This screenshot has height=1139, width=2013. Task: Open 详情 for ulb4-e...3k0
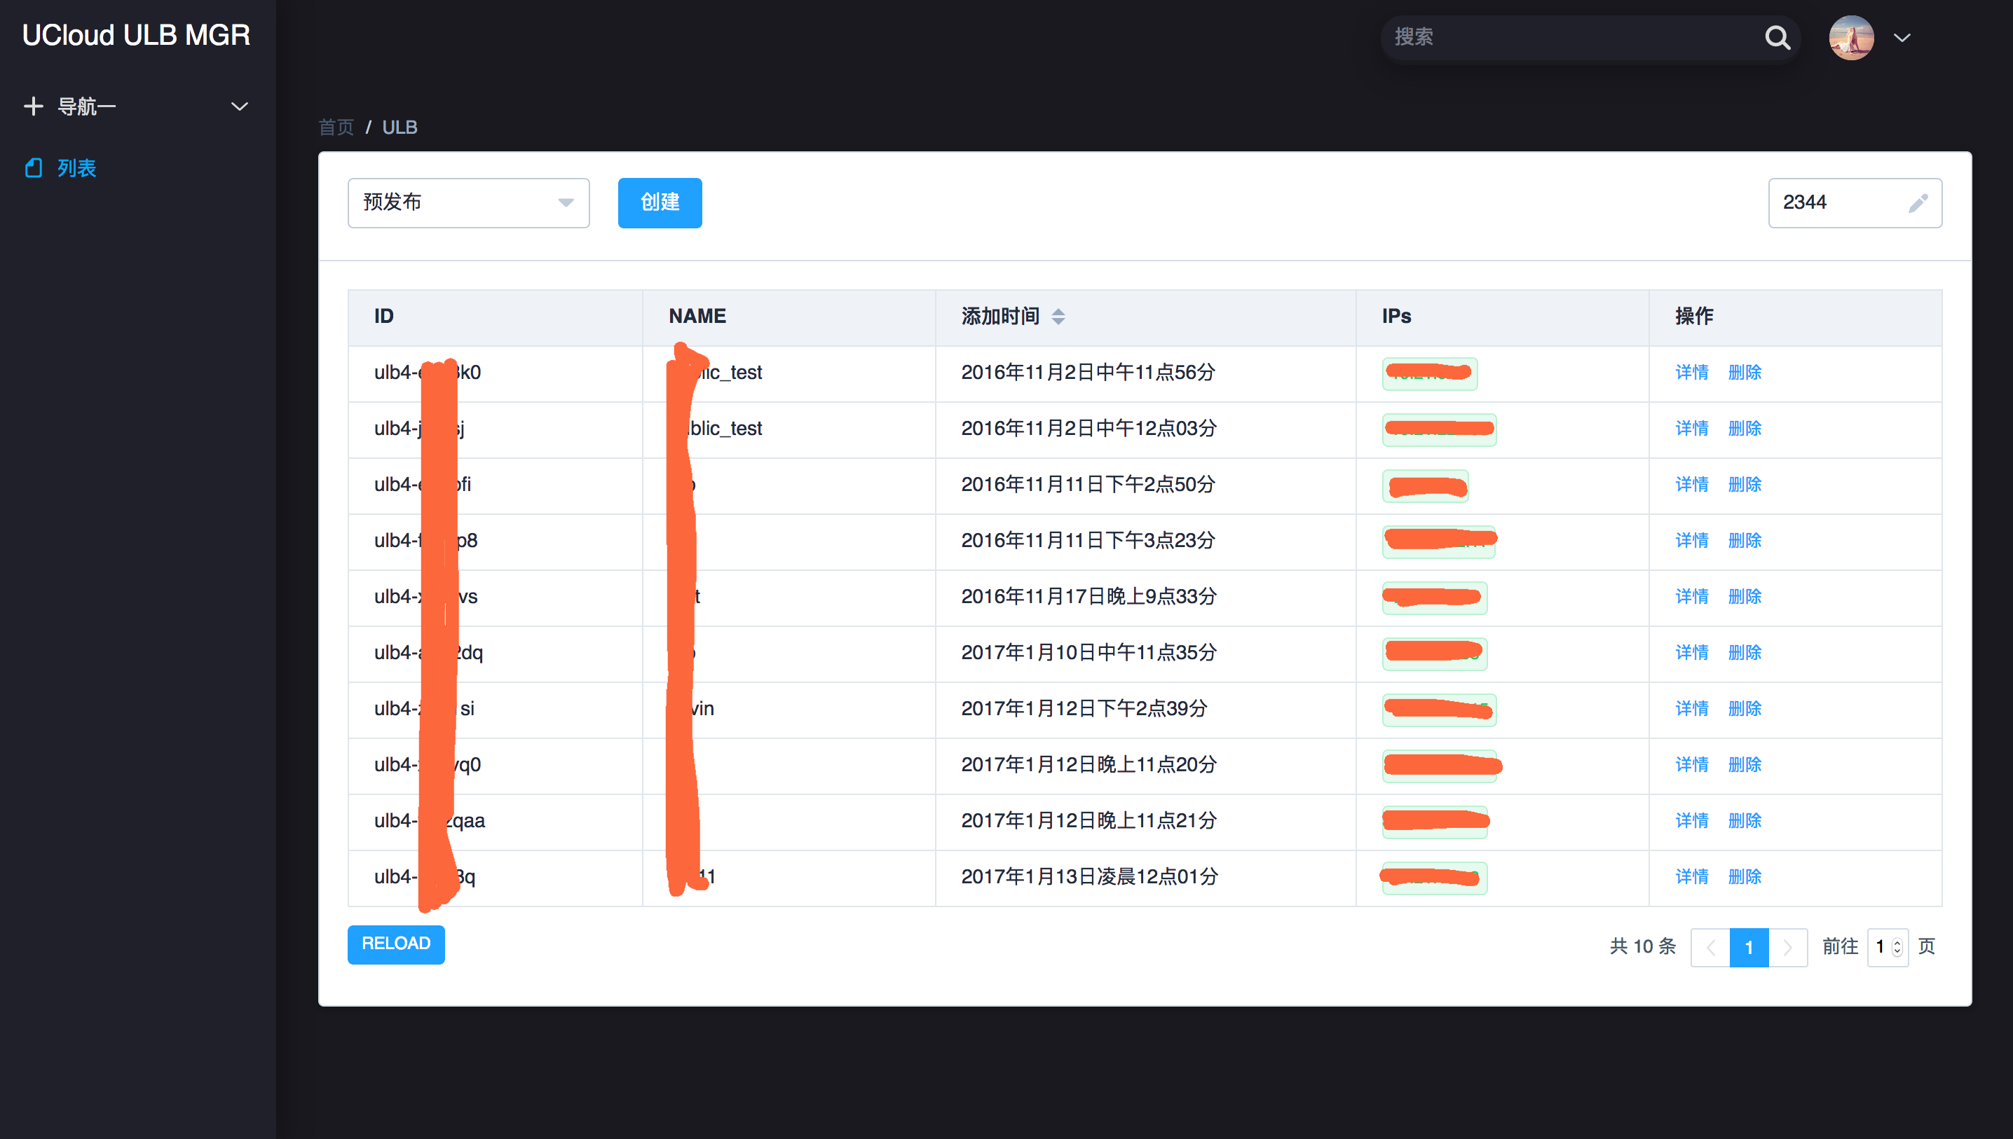pos(1692,373)
